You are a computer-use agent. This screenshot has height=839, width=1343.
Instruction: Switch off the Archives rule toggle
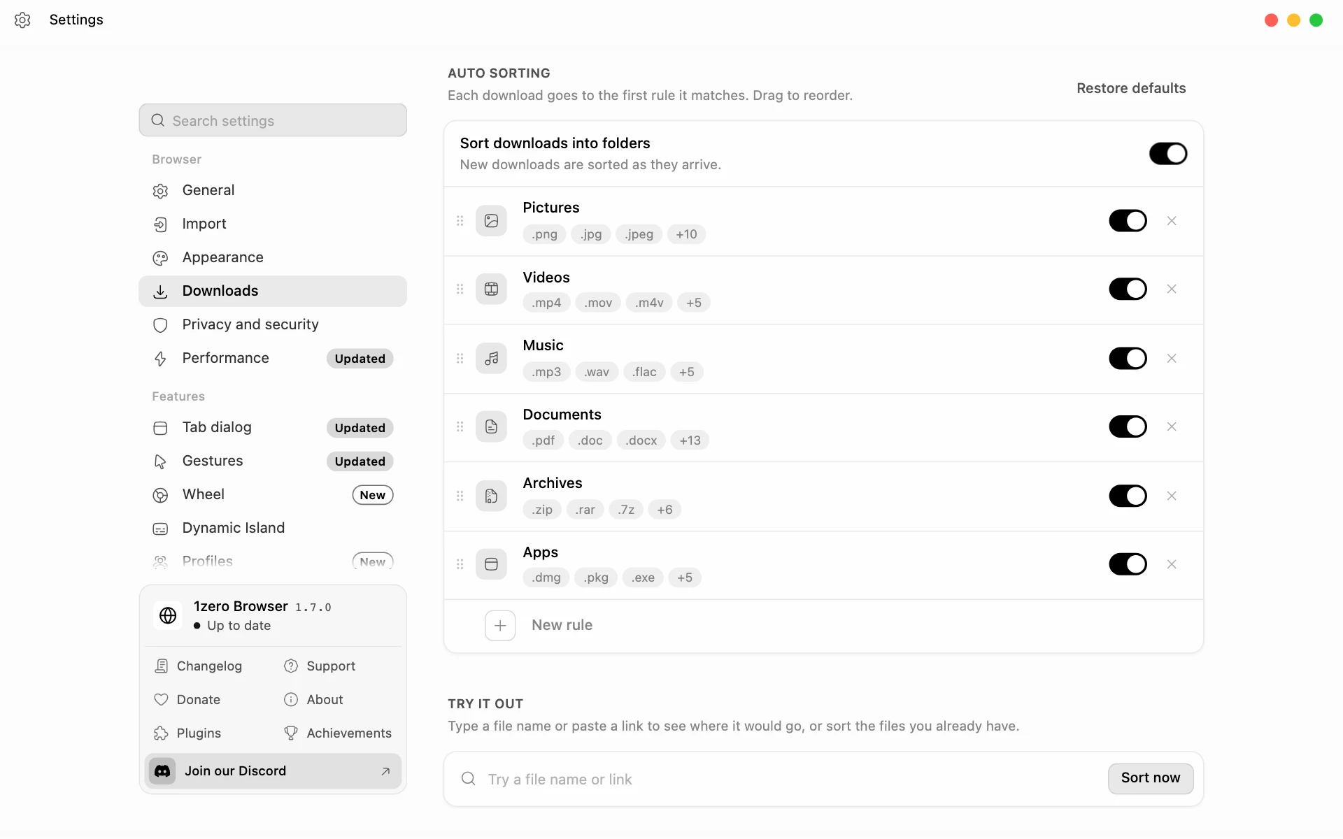(x=1128, y=496)
